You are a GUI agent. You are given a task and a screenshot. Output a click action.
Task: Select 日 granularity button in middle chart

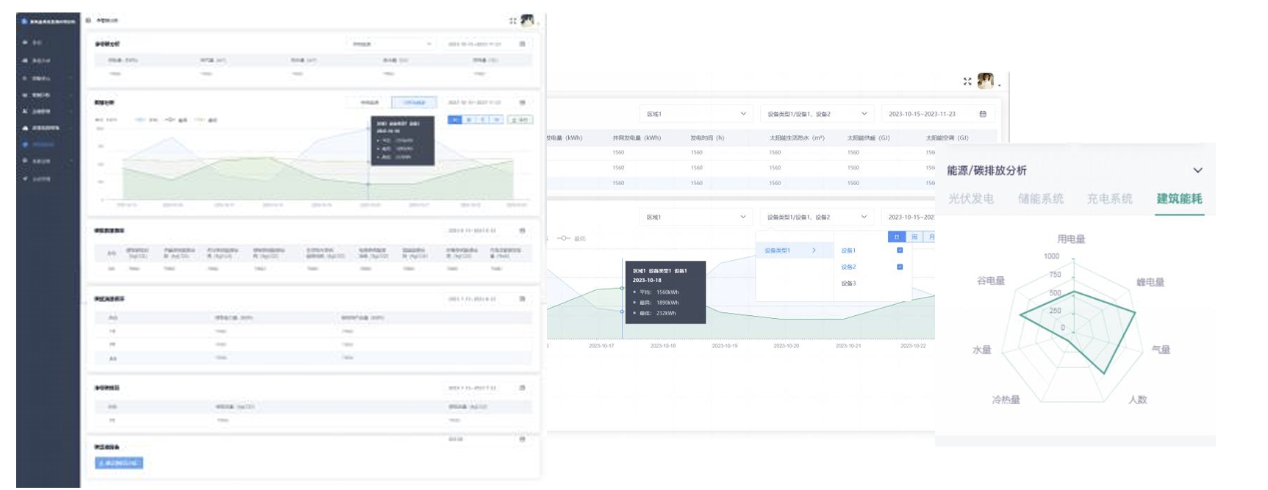click(x=897, y=237)
